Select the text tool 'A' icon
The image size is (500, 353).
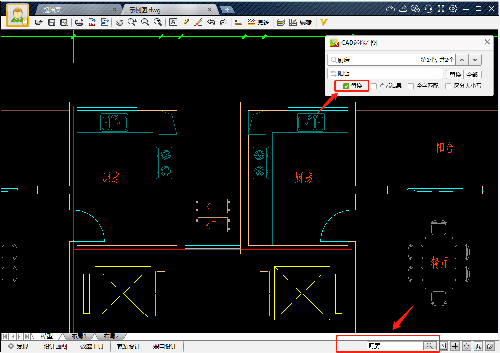[x=173, y=22]
